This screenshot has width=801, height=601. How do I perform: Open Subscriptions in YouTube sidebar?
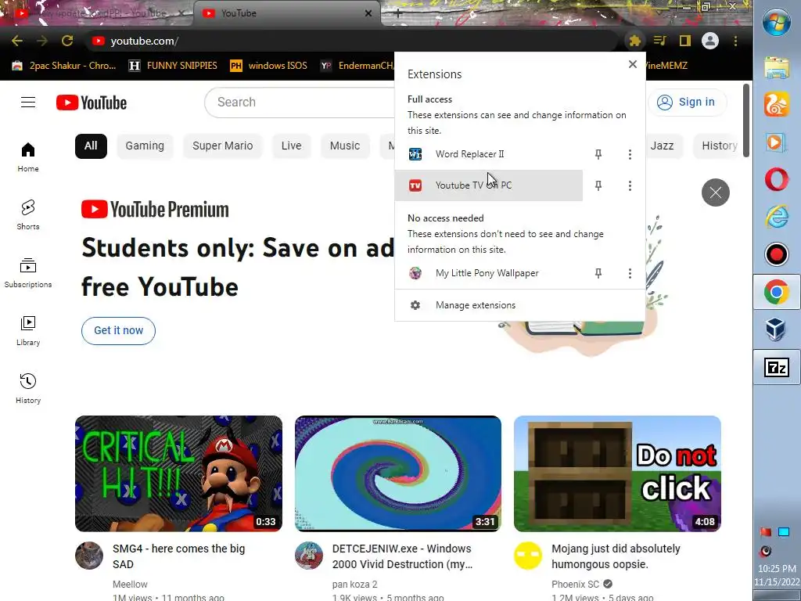coord(28,273)
